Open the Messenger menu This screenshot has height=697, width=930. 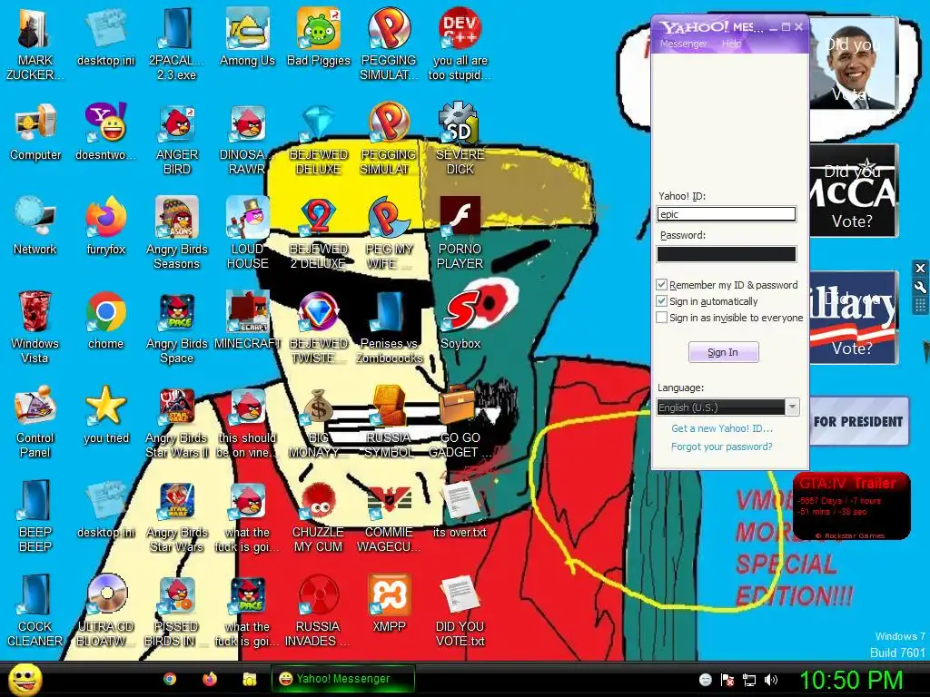click(x=683, y=44)
